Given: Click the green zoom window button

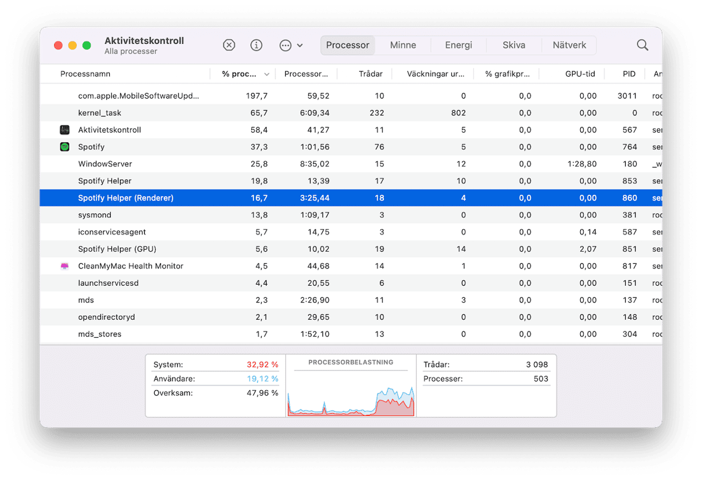Looking at the screenshot, I should [87, 46].
